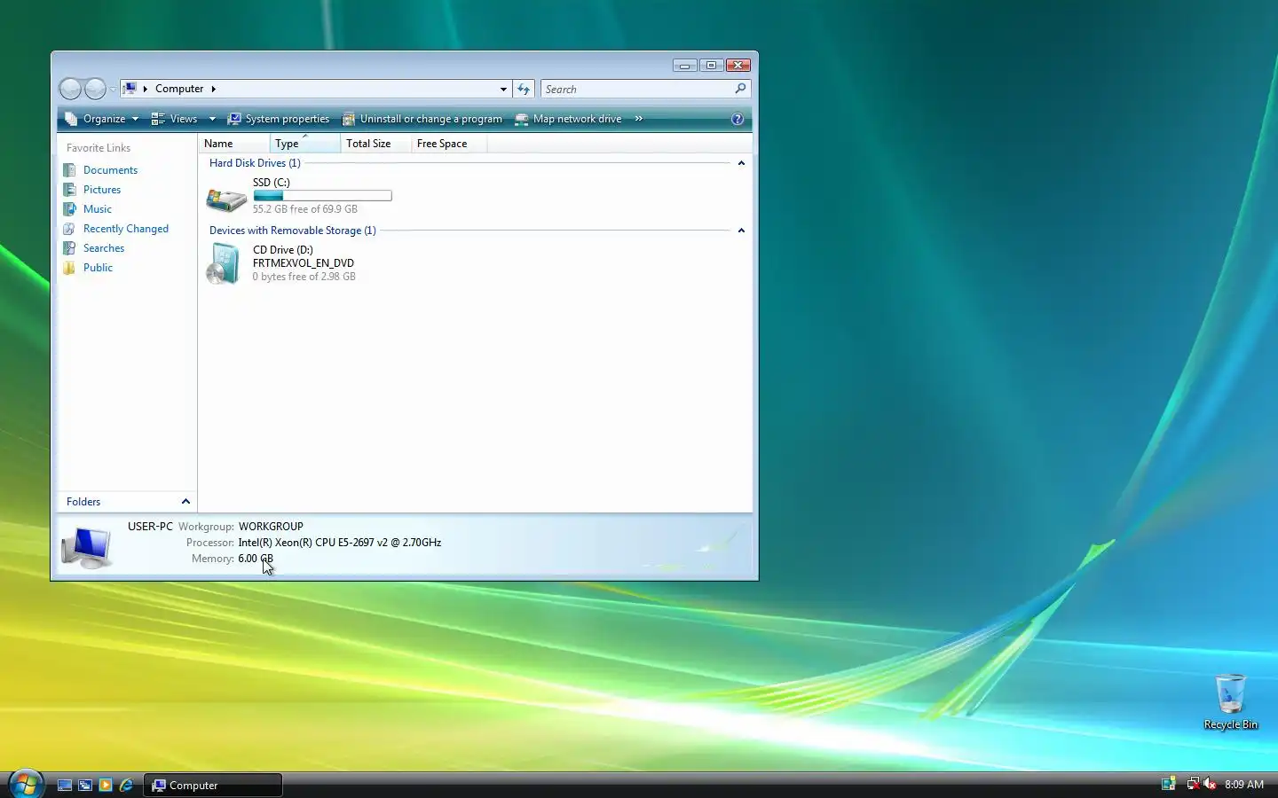Select the CD Drive (D:) icon
The width and height of the screenshot is (1278, 798).
pyautogui.click(x=224, y=264)
